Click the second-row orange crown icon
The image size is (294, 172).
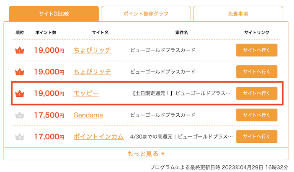[20, 72]
